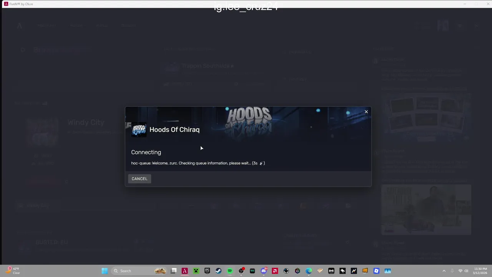Click the Hoods Of Chiraq server logo
This screenshot has height=277, width=492.
pyautogui.click(x=139, y=130)
